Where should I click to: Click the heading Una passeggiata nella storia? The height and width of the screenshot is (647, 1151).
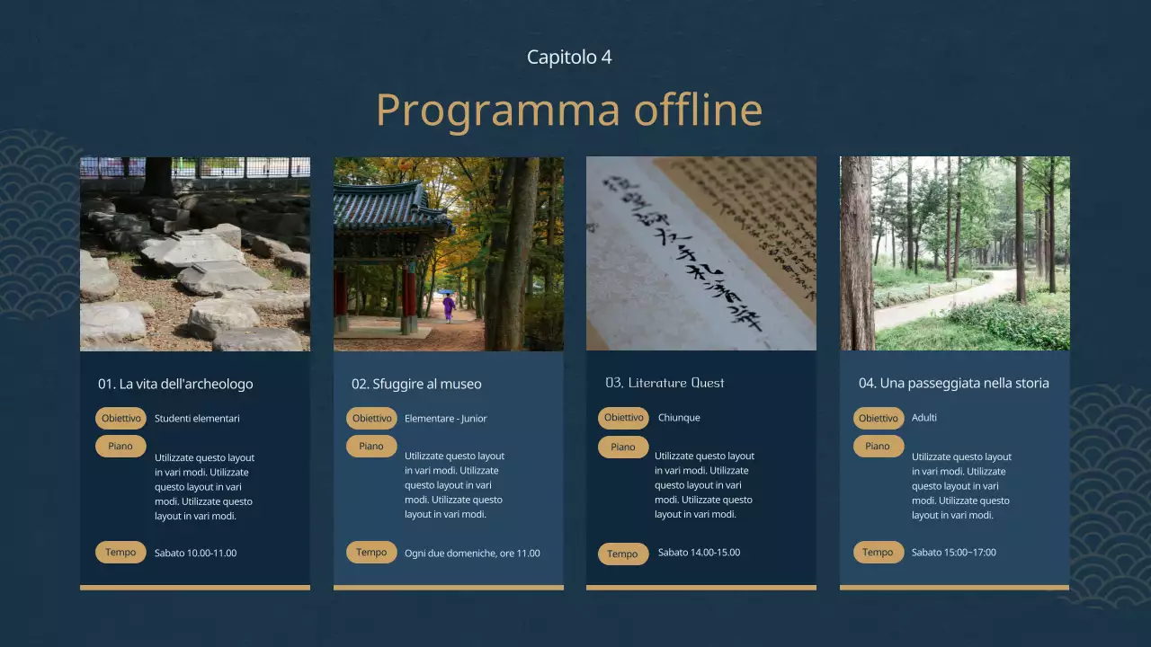click(x=953, y=383)
